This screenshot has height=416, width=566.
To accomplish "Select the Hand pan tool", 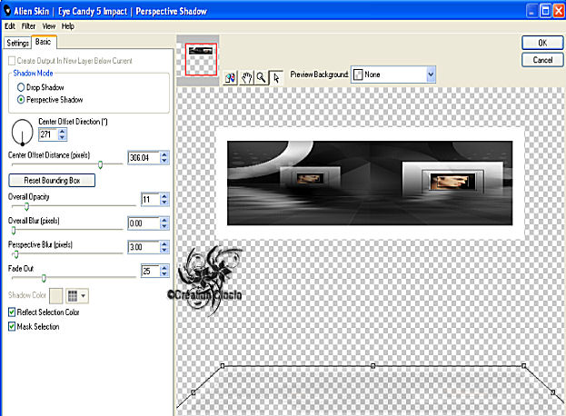I will pyautogui.click(x=246, y=77).
